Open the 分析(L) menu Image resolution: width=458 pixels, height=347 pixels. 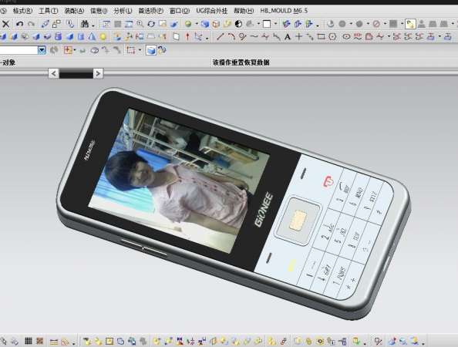click(123, 11)
